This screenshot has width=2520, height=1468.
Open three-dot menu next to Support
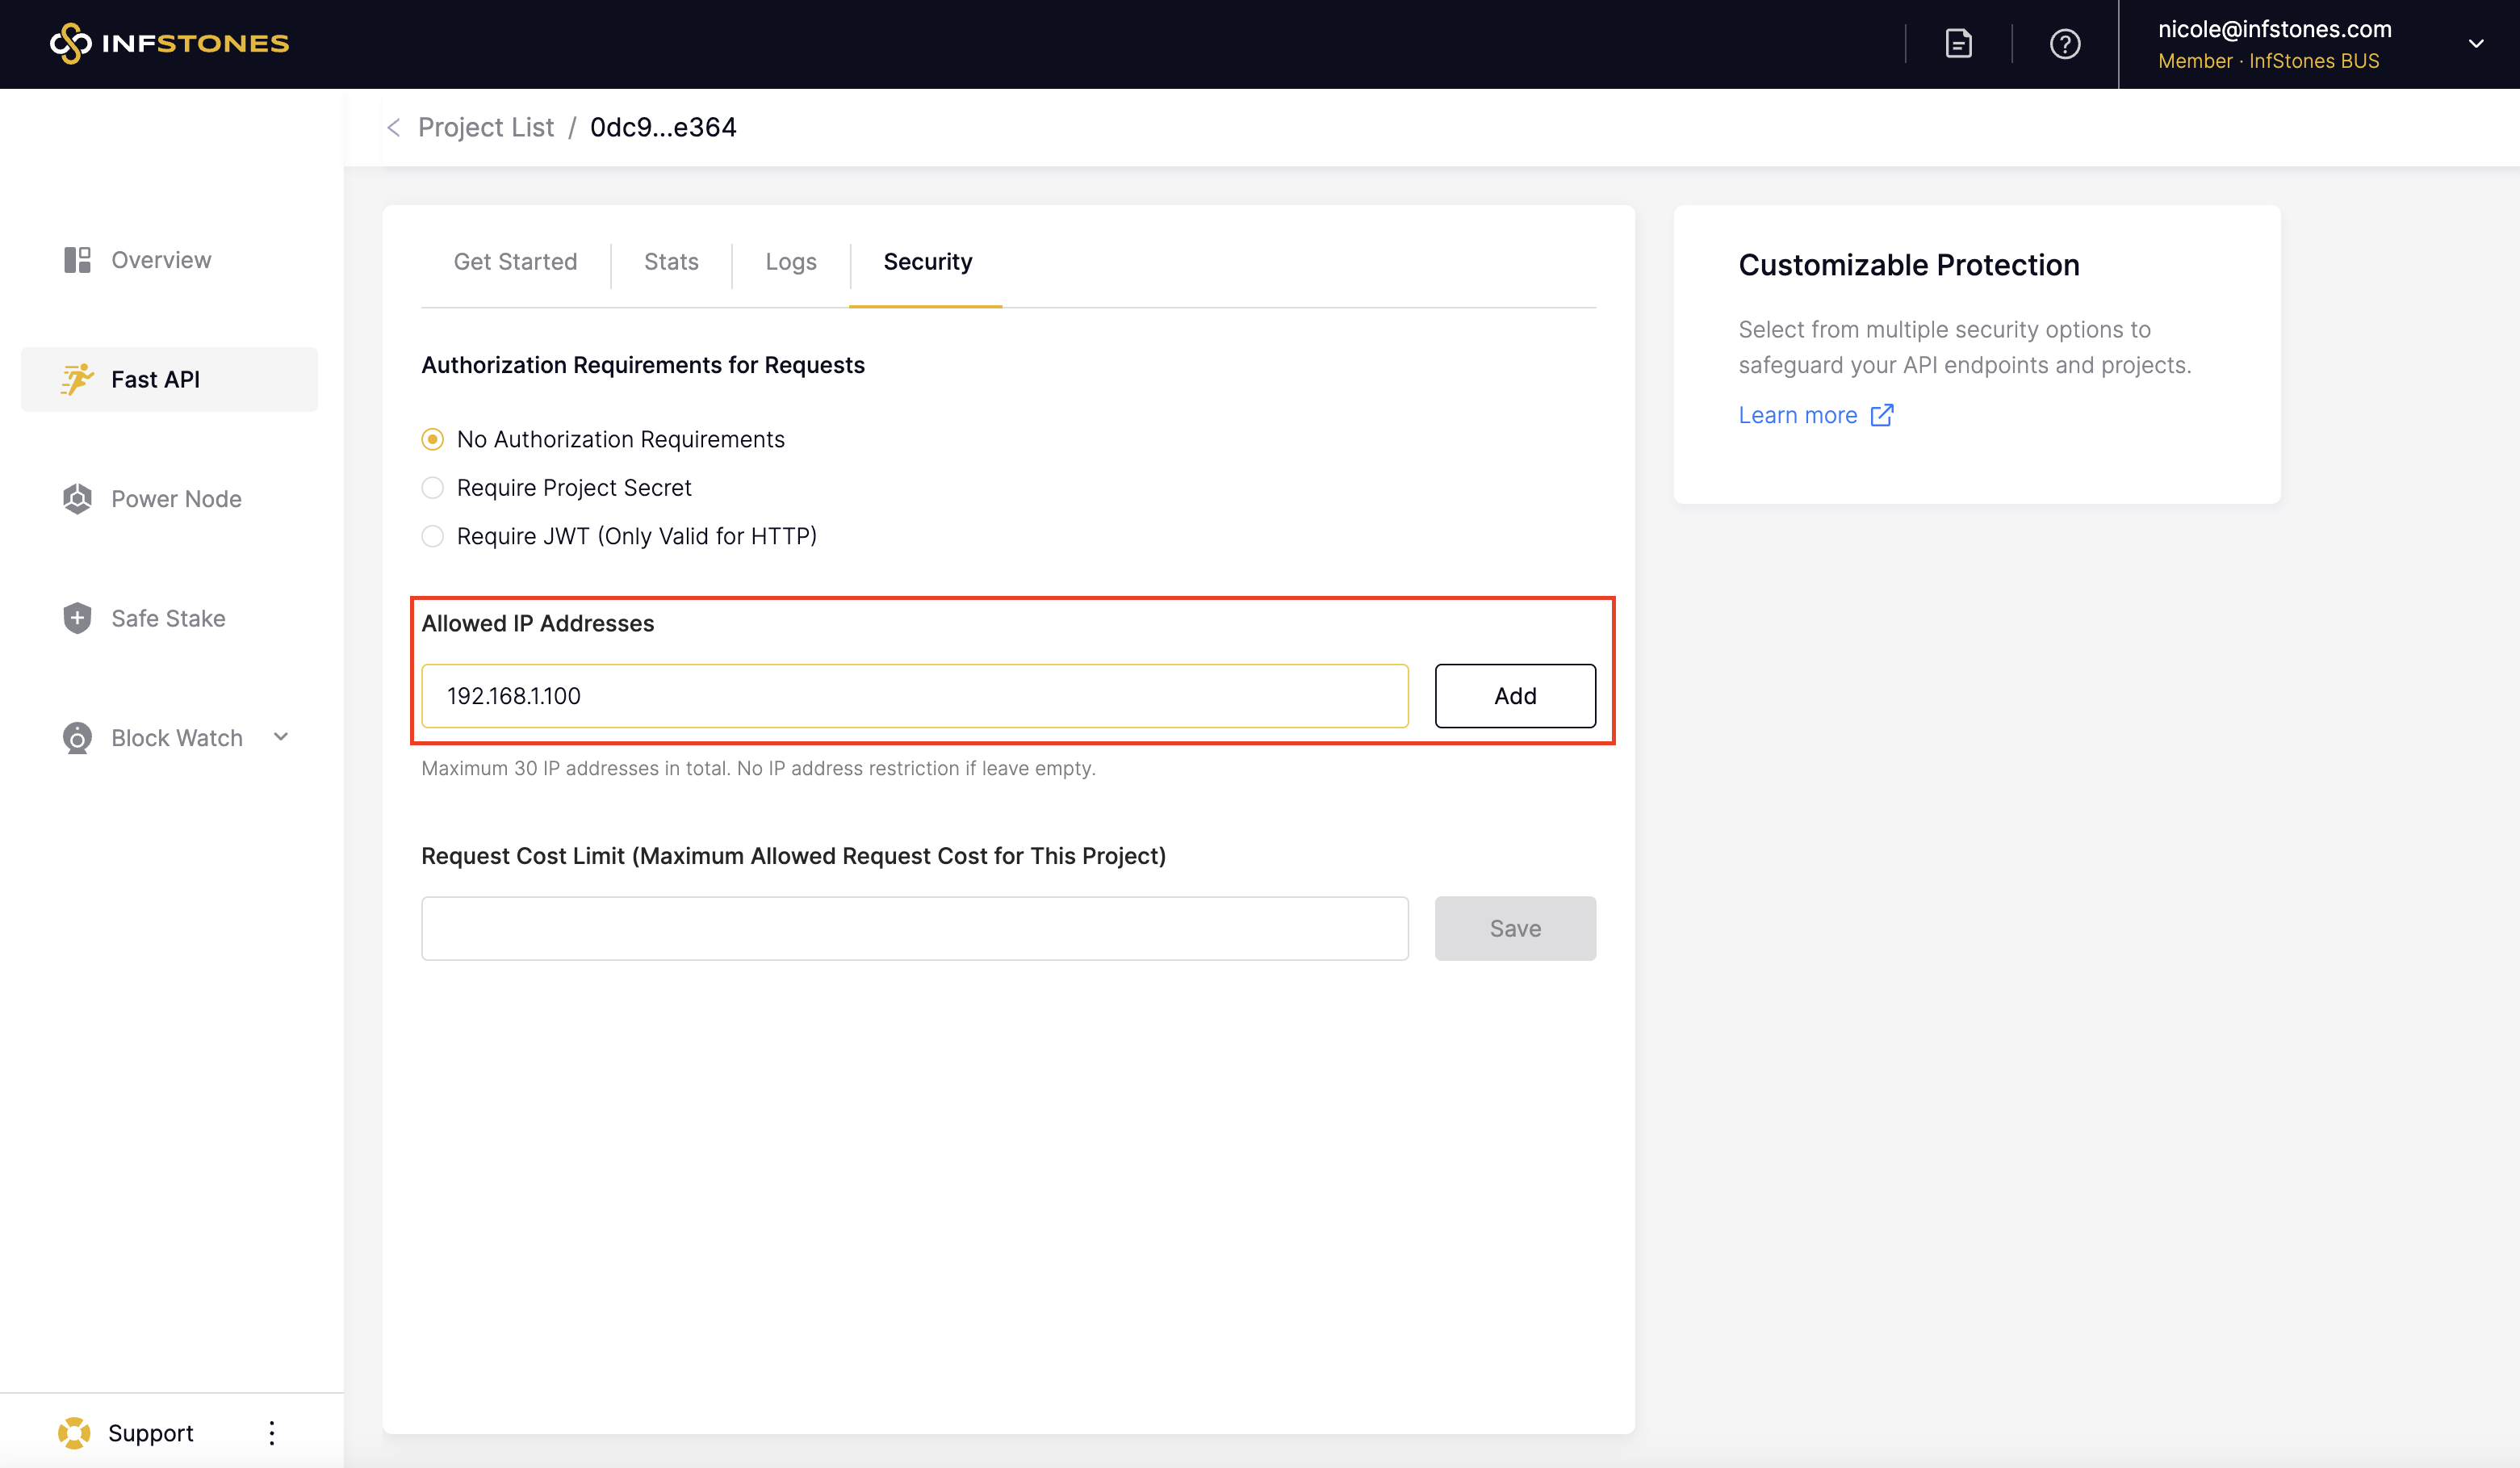272,1432
